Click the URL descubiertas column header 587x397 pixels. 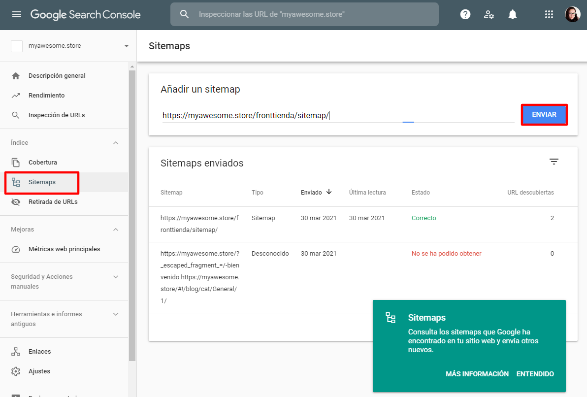530,193
